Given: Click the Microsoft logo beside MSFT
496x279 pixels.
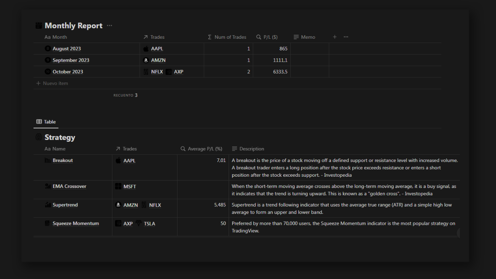Looking at the screenshot, I should pos(118,186).
